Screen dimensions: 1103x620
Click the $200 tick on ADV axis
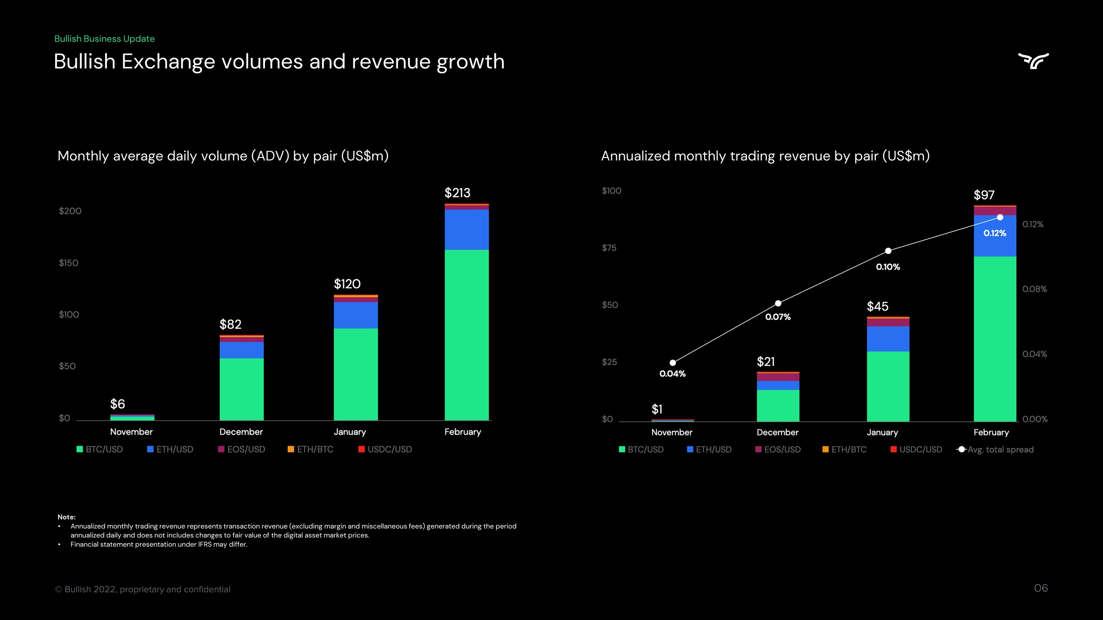click(x=70, y=211)
